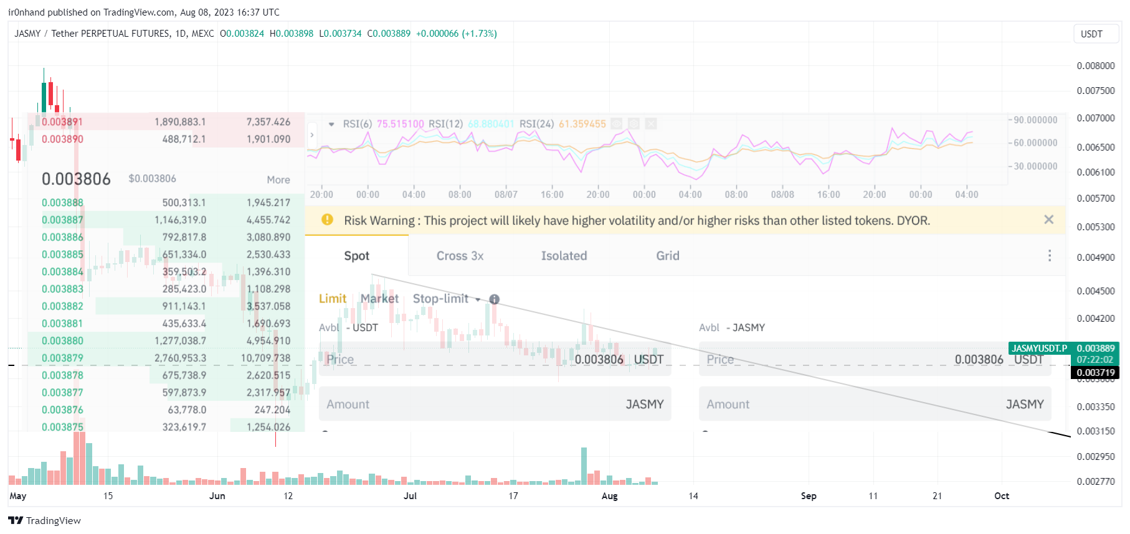Screen dimensions: 1130x534
Task: Select bid price 0.003880
Action: (62, 341)
